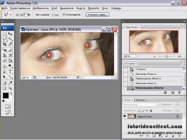Create new snapshot in History panel

click(172, 93)
